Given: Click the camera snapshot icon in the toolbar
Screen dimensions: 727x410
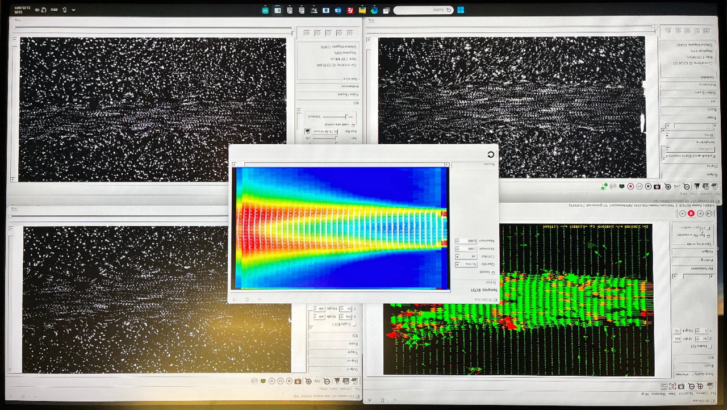Looking at the screenshot, I should click(657, 186).
